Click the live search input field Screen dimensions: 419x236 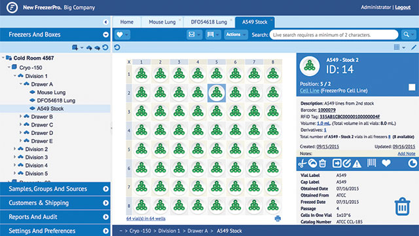pyautogui.click(x=334, y=35)
